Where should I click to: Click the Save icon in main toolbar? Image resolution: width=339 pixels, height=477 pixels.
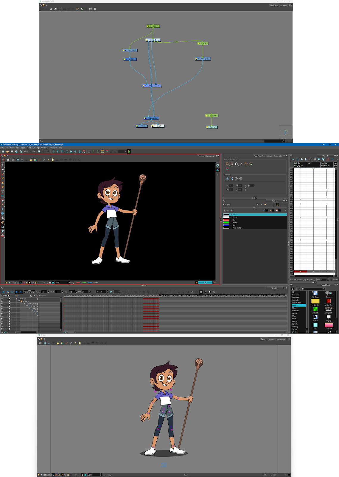tap(12, 151)
